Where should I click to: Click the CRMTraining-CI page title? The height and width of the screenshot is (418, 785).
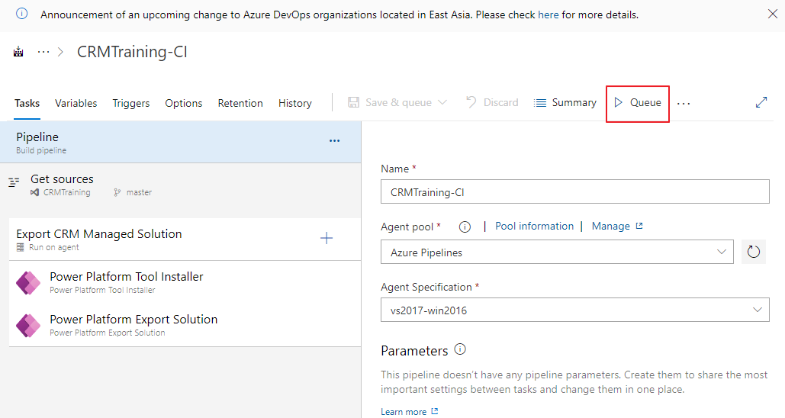(x=132, y=52)
